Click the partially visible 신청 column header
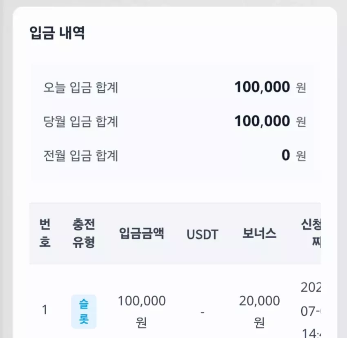The image size is (347, 338). click(x=311, y=233)
